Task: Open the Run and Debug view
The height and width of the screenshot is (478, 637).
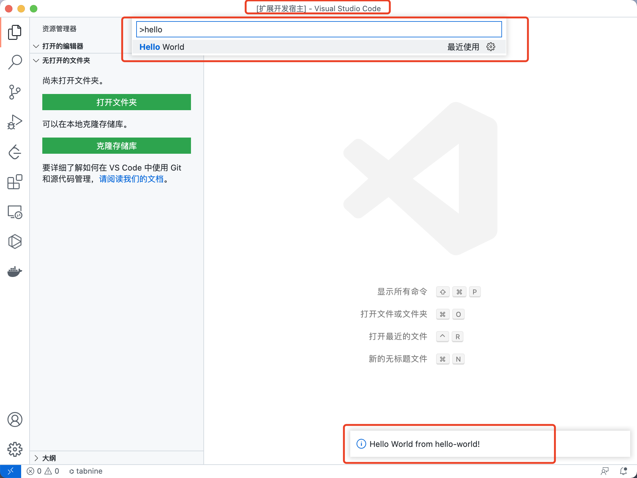Action: [x=15, y=122]
